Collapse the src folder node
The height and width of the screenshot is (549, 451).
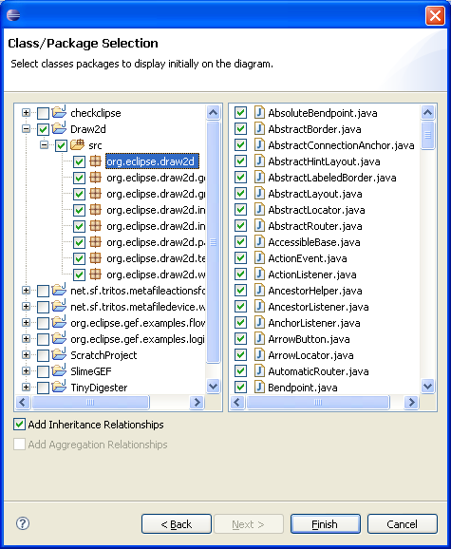click(x=44, y=145)
